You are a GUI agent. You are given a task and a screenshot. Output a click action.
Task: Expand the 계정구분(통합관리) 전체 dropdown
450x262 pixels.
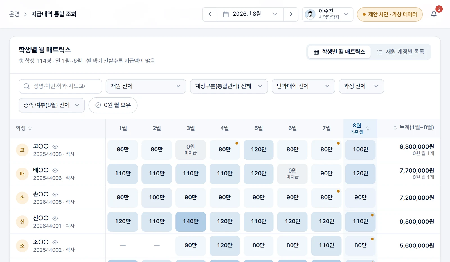(x=229, y=86)
